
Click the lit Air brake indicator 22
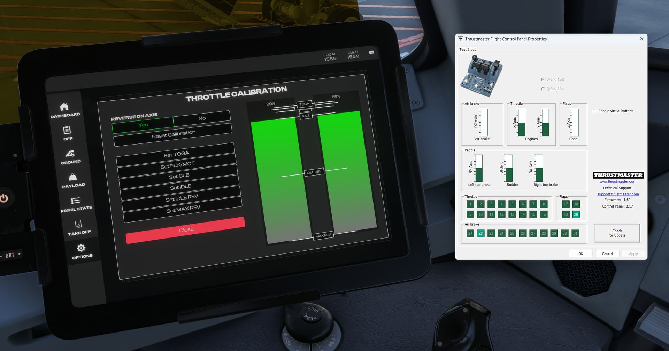pyautogui.click(x=480, y=233)
